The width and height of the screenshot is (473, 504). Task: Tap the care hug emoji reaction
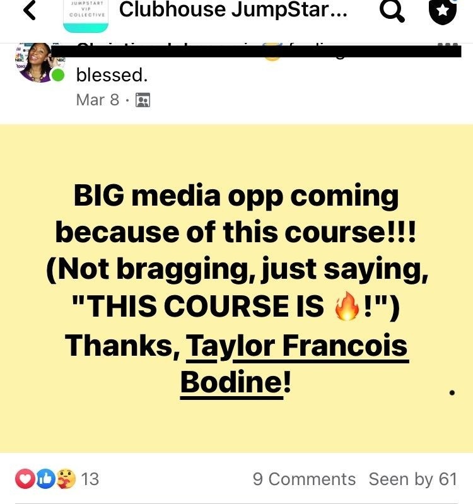coord(66,479)
